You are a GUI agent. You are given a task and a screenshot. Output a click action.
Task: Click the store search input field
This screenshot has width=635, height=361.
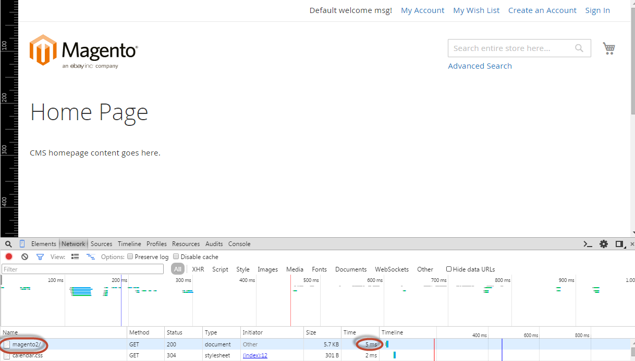[x=511, y=48]
